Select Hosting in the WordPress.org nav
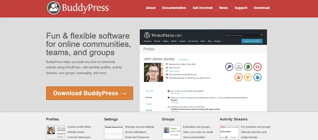318x140 pixels. pos(217,41)
